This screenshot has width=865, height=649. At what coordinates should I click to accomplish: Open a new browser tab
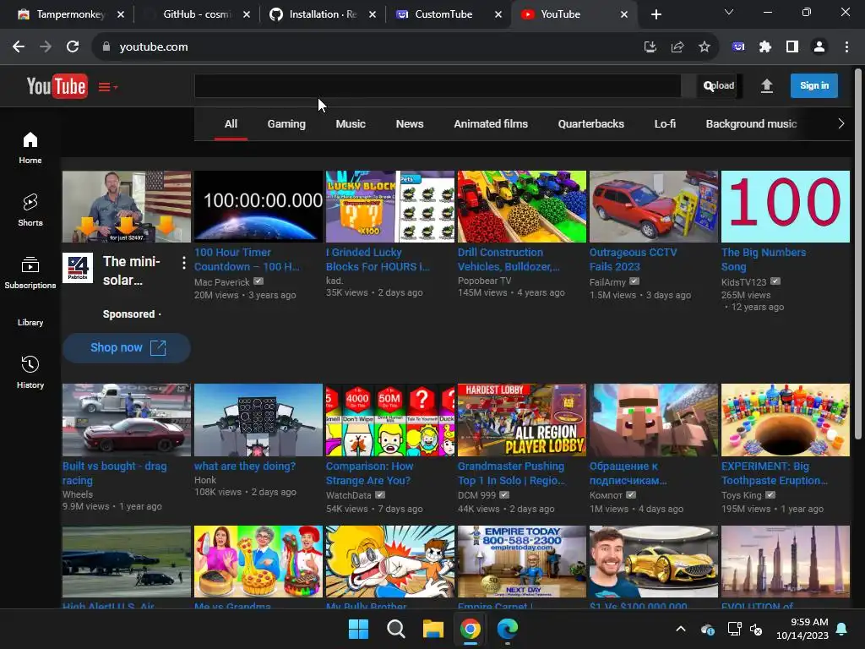(656, 14)
